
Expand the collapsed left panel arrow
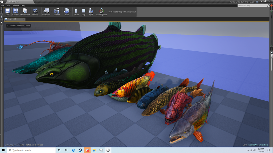tap(2, 22)
